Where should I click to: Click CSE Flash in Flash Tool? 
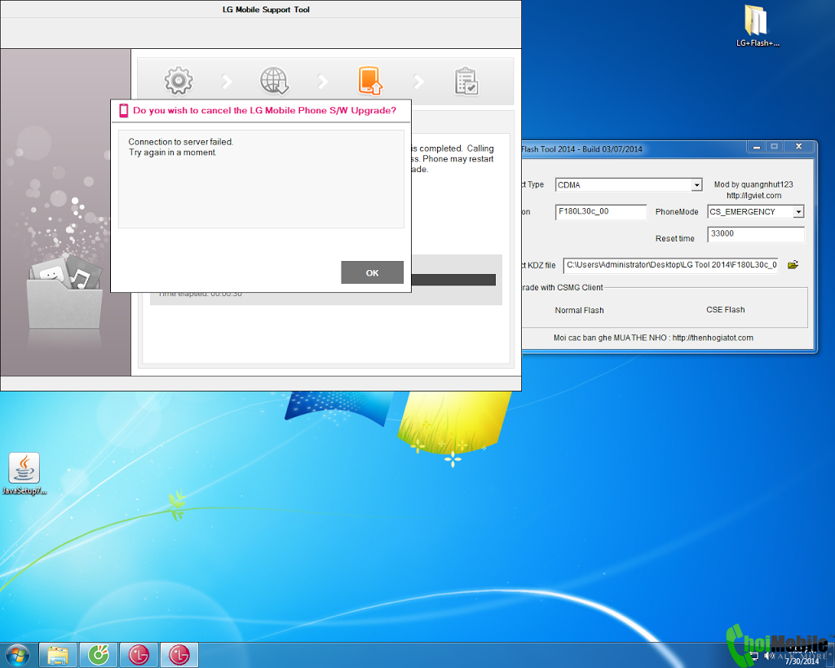(725, 309)
